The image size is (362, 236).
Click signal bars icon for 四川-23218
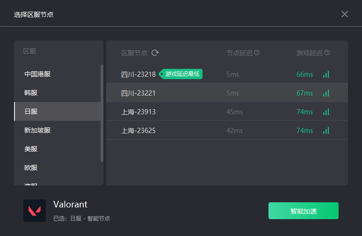[326, 74]
